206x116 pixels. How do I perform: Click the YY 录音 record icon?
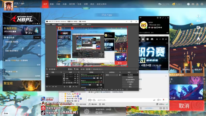[100, 104]
